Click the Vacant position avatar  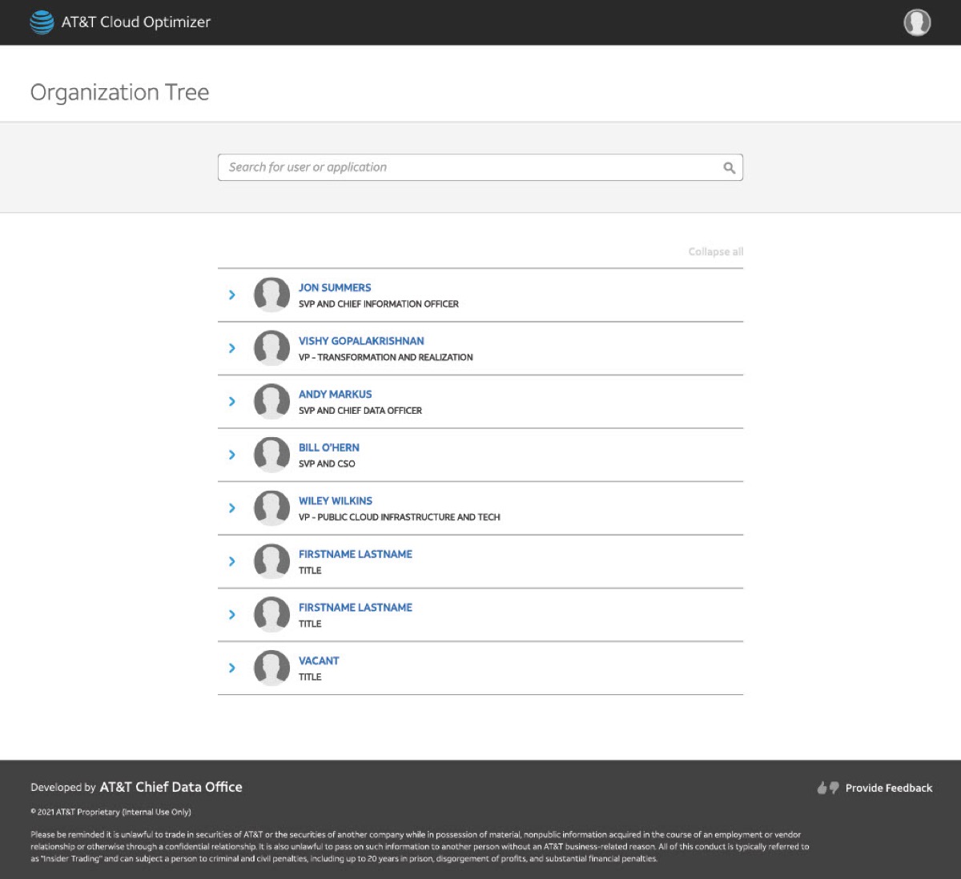[271, 668]
